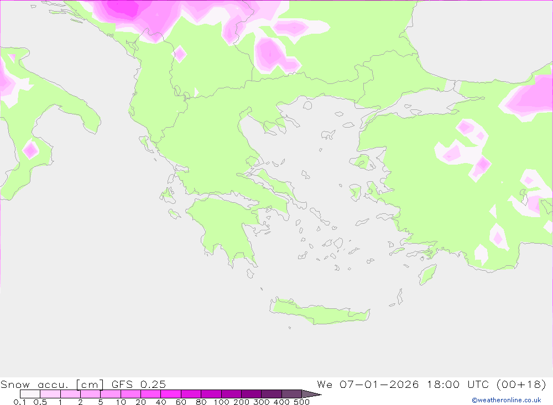
Task: Click the arrow-shaped over-500 legend tip
Action: (311, 394)
